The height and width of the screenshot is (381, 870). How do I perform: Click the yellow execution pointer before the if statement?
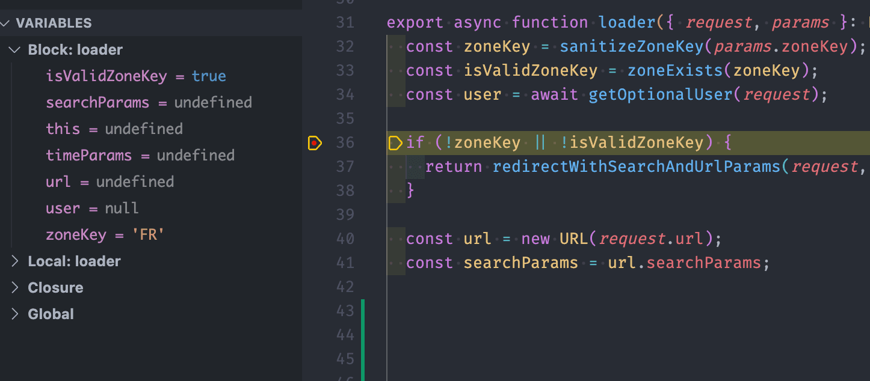395,143
